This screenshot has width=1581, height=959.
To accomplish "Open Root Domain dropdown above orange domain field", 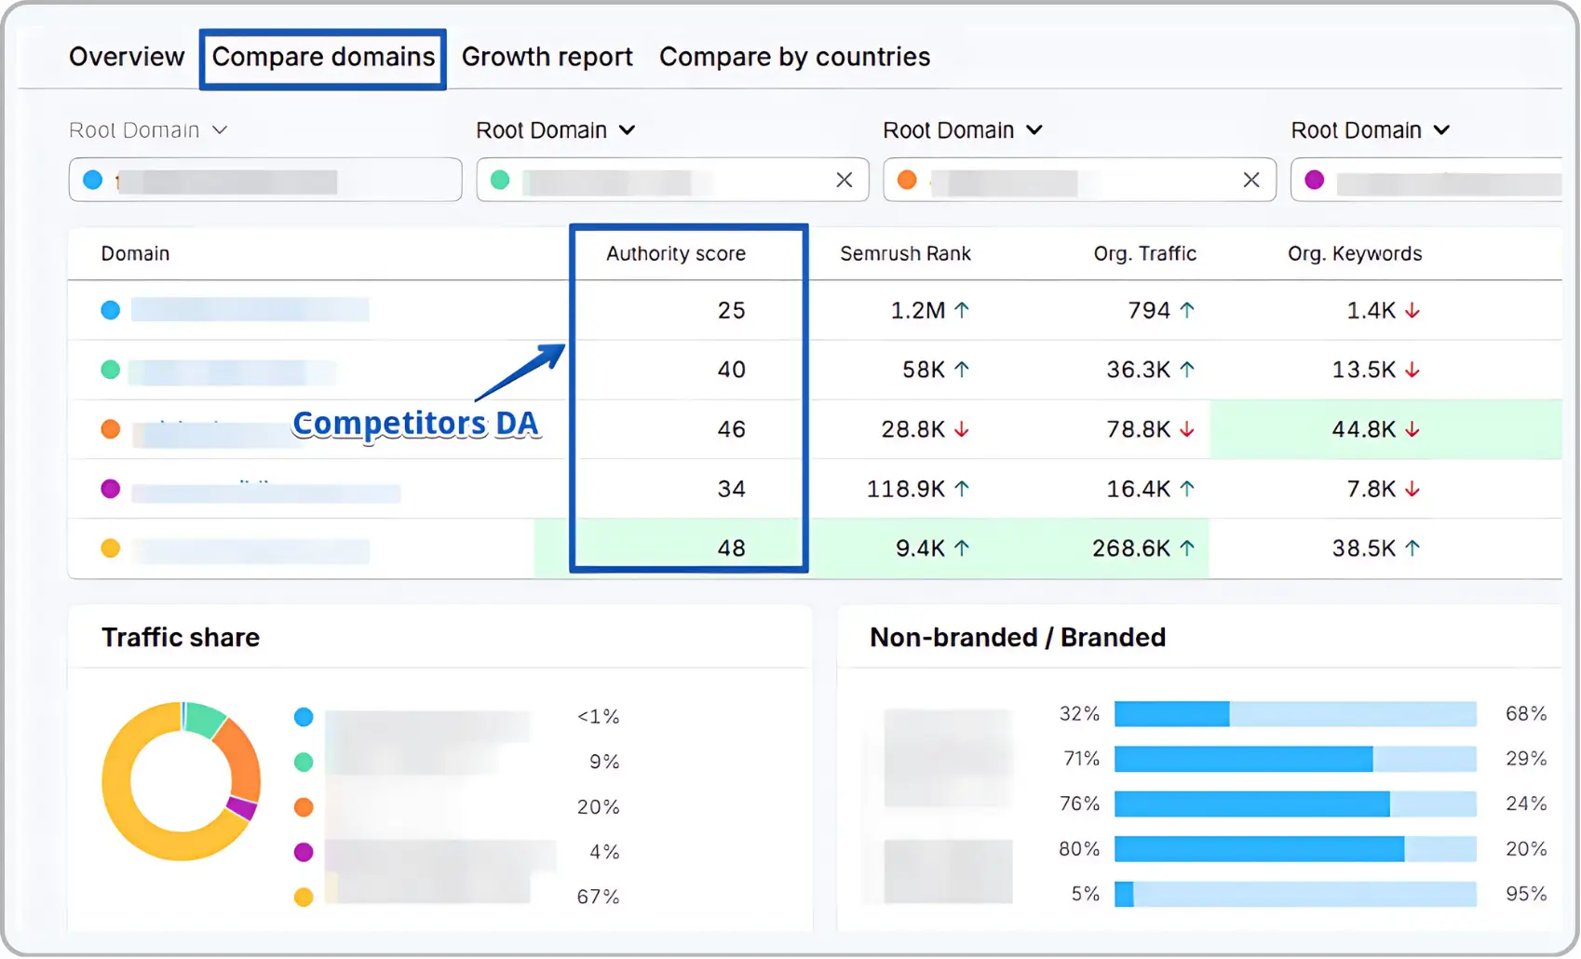I will click(963, 130).
